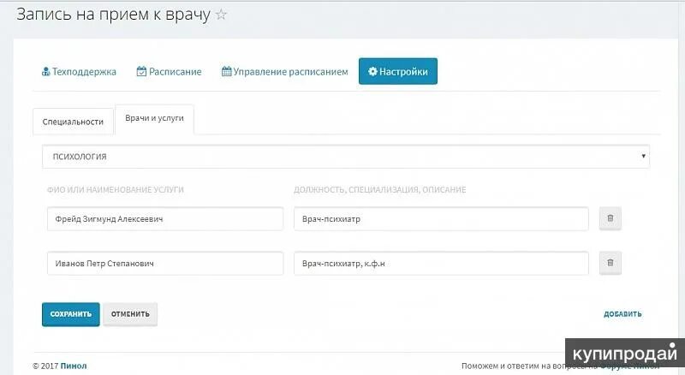The image size is (685, 375).
Task: Click the Сохранить button
Action: (x=71, y=314)
